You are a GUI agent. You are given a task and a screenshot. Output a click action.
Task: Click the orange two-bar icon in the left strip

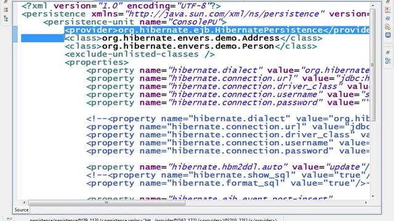click(6, 10)
